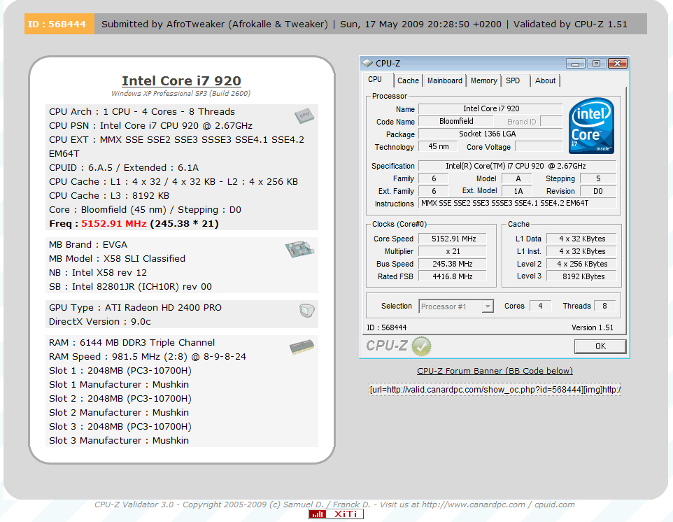Click the Revision value D0
The image size is (673, 522).
(598, 191)
